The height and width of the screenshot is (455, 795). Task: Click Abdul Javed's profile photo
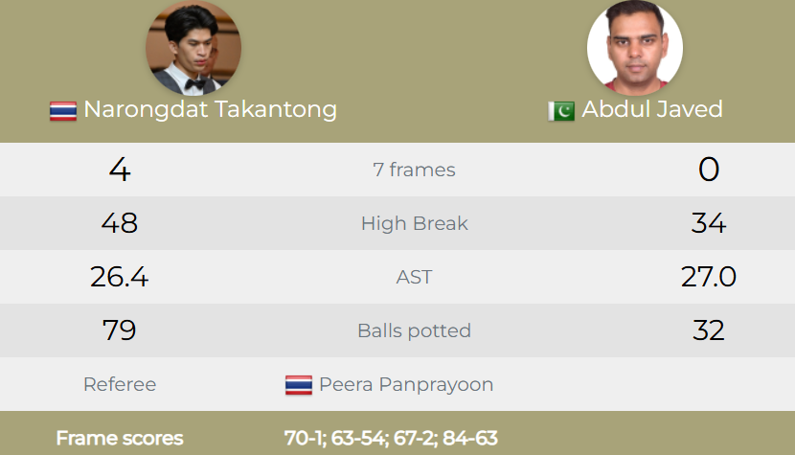[x=634, y=46]
